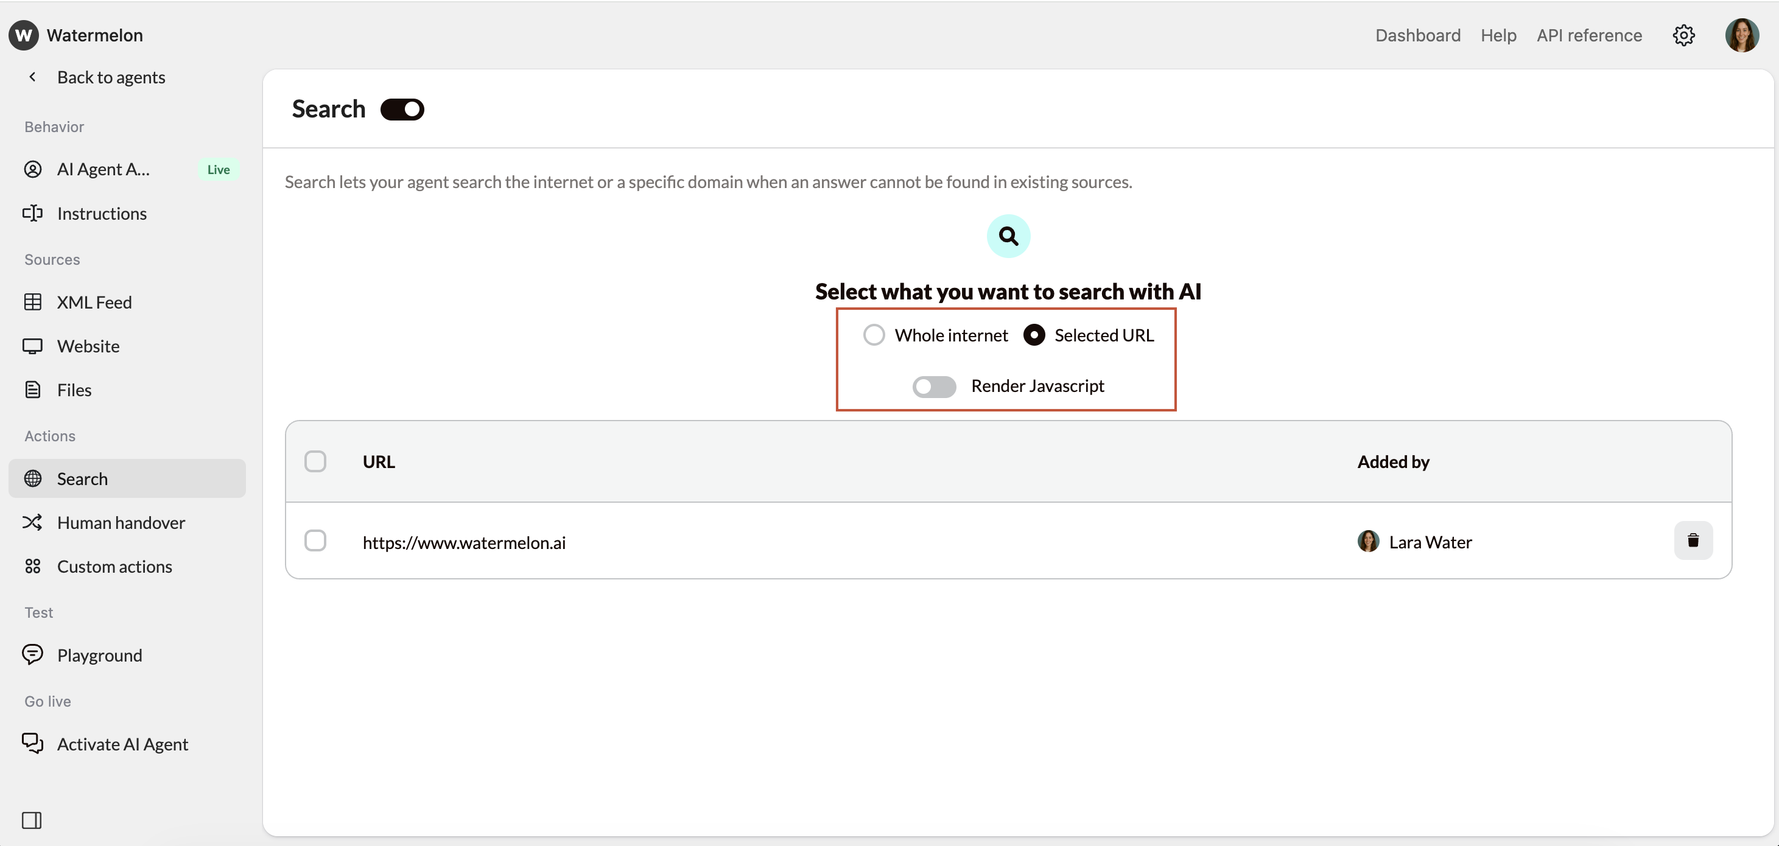
Task: Select the Whole internet option
Action: click(x=874, y=334)
